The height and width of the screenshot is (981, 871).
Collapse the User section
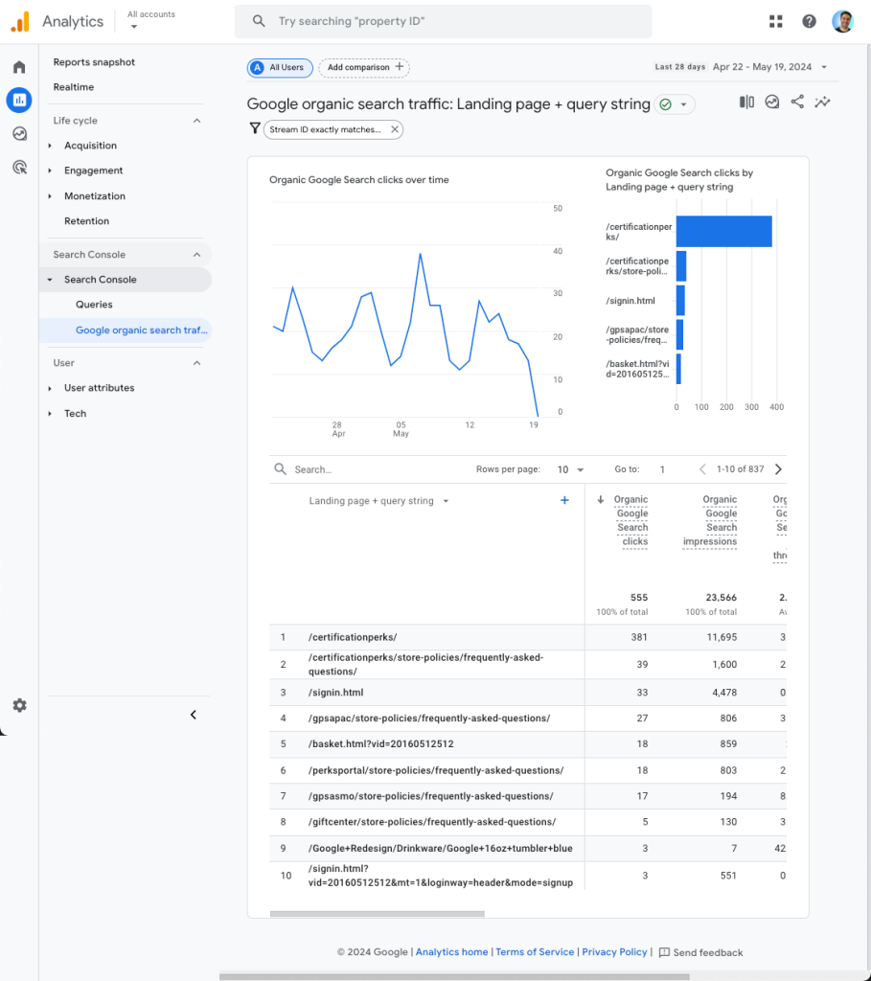[196, 363]
